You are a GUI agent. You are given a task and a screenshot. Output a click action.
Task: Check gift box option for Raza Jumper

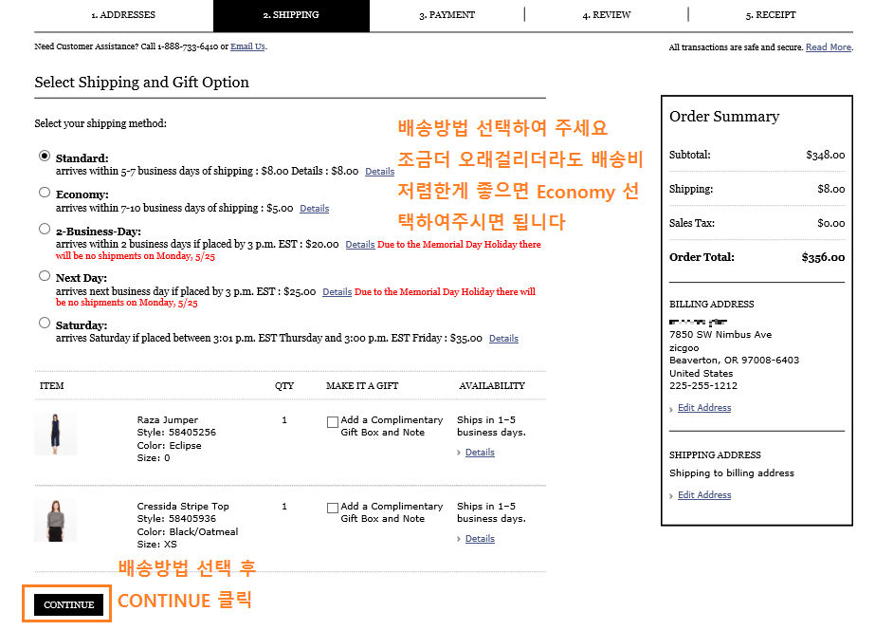333,421
